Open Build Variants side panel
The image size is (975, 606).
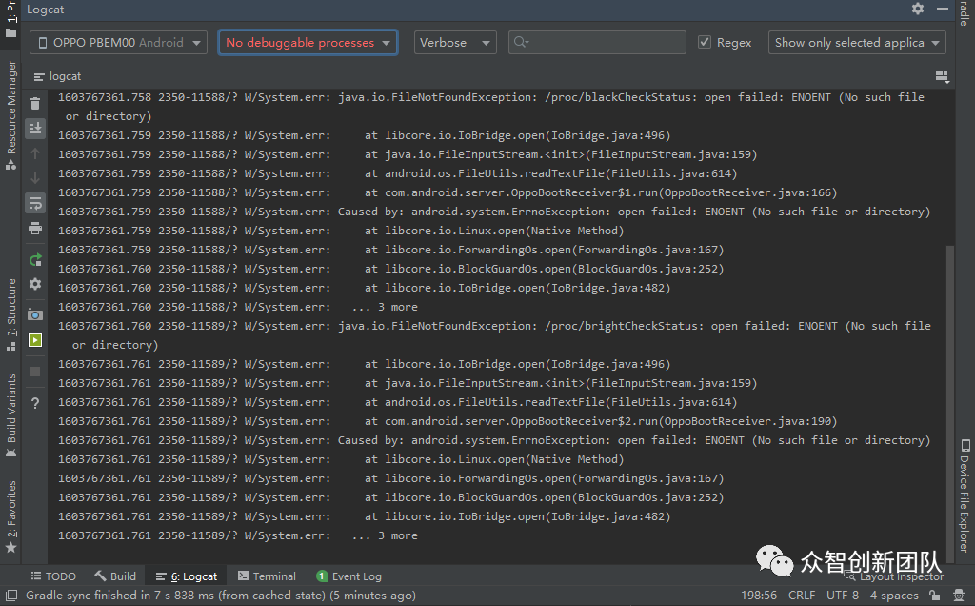11,415
